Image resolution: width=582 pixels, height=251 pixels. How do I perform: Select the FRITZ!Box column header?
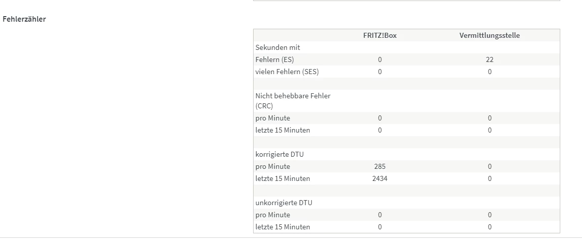379,35
